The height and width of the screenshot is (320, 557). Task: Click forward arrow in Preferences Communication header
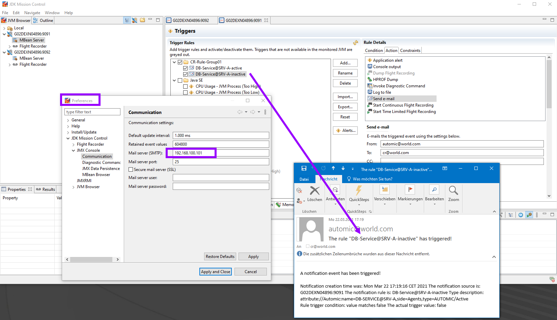(253, 112)
